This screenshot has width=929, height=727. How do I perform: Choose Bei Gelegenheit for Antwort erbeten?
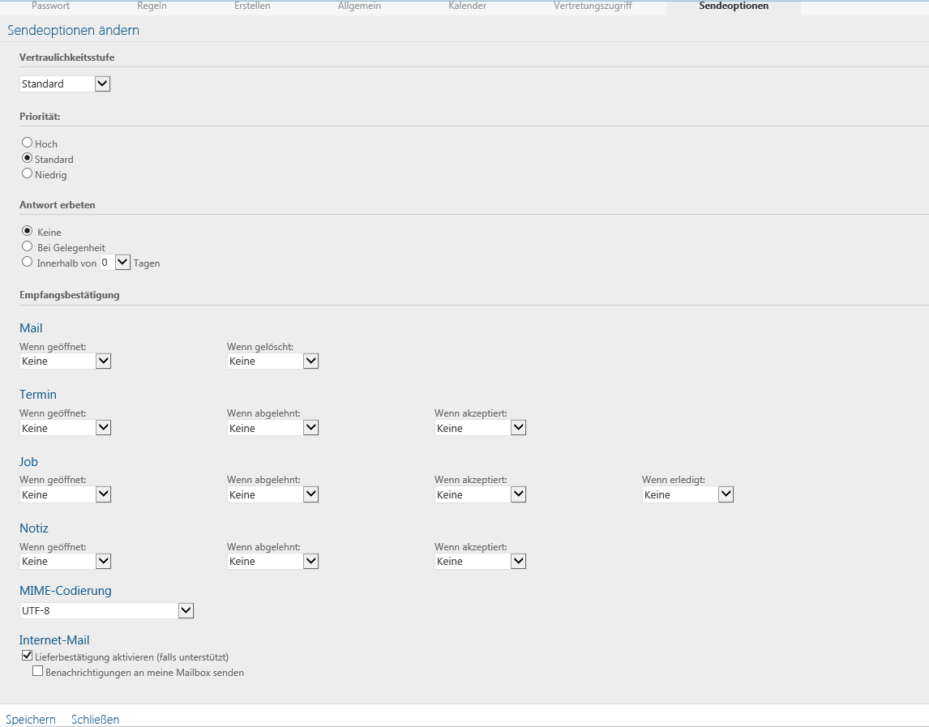27,247
